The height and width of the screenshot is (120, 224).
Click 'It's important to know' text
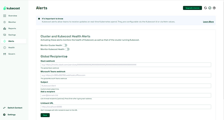click(x=52, y=19)
